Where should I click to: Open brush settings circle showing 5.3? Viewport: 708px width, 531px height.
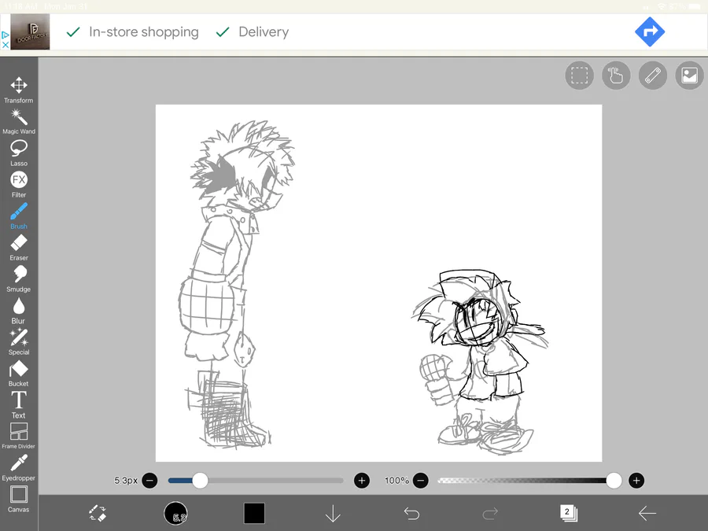pyautogui.click(x=175, y=514)
